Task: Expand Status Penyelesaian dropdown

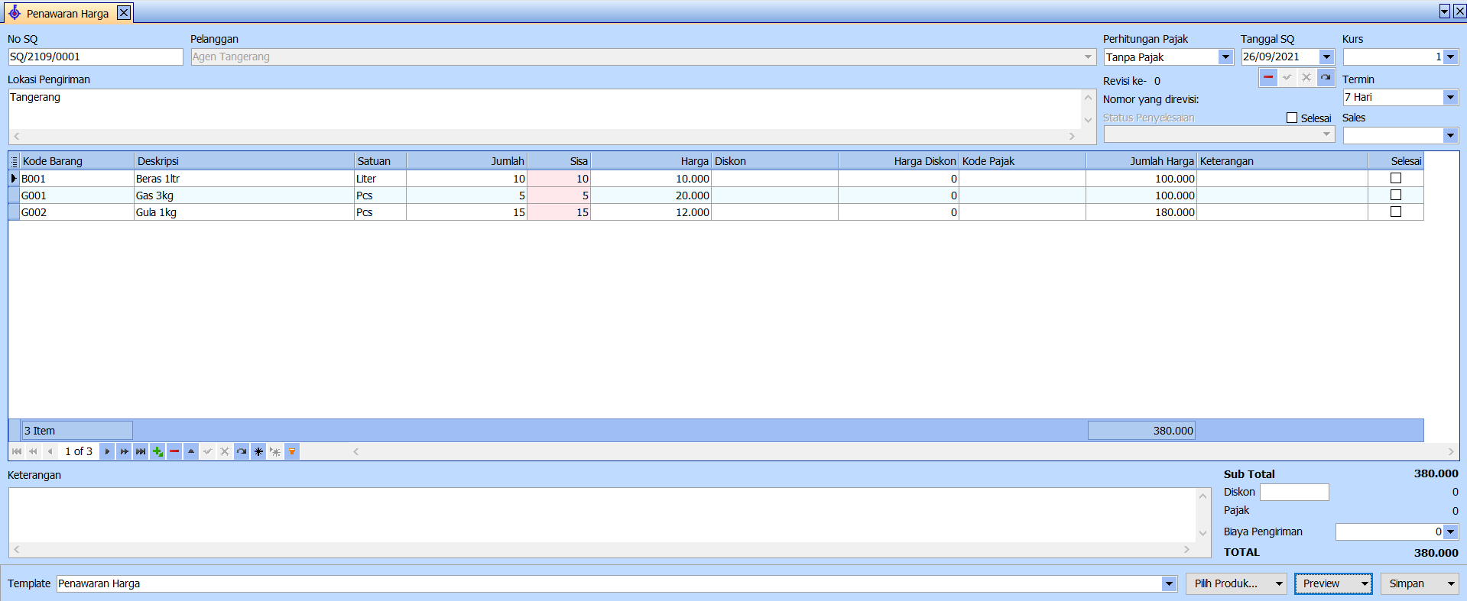Action: 1327,134
